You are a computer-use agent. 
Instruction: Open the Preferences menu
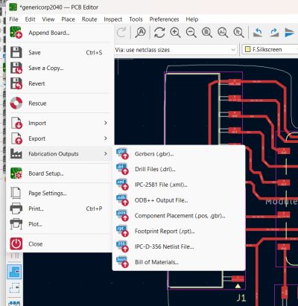click(164, 19)
